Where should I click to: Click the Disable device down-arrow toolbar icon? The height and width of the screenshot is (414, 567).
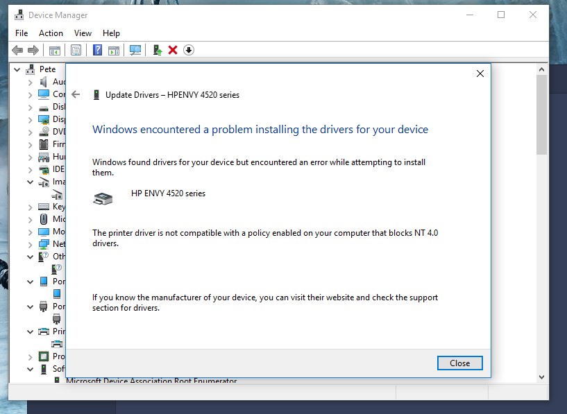point(189,50)
